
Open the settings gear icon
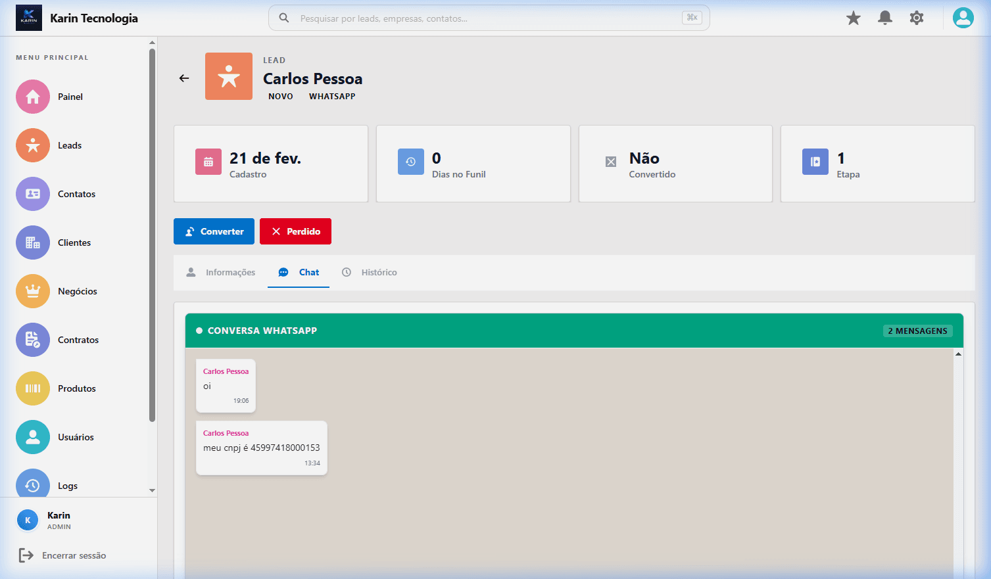pyautogui.click(x=916, y=18)
